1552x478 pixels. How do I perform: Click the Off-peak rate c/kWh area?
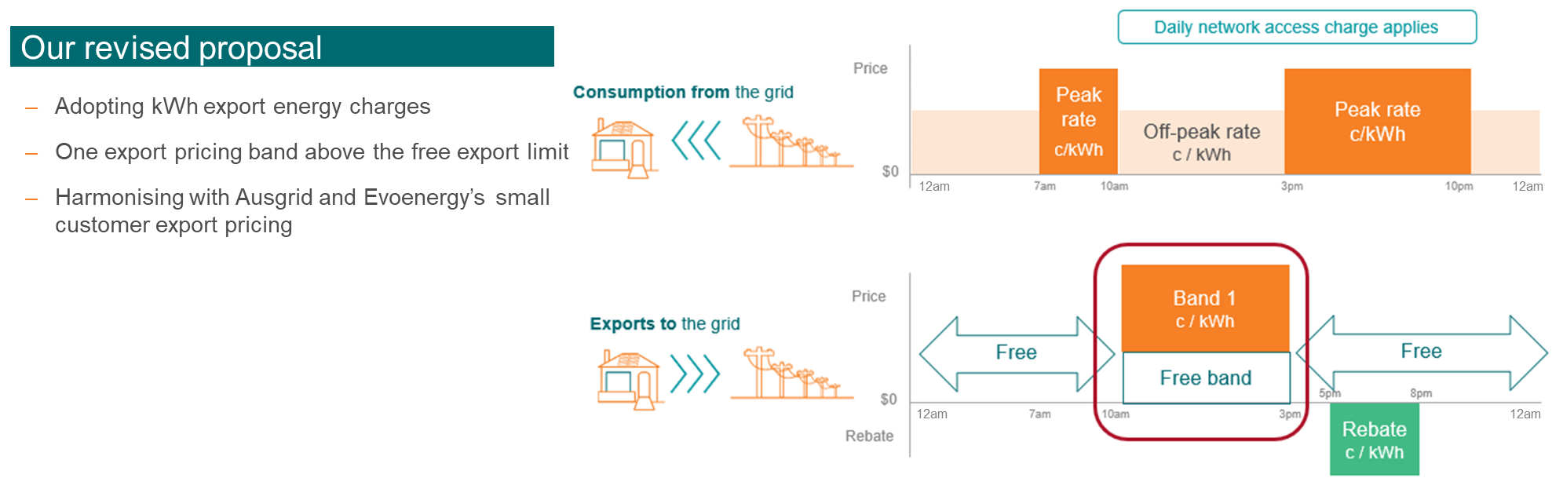[x=1201, y=142]
